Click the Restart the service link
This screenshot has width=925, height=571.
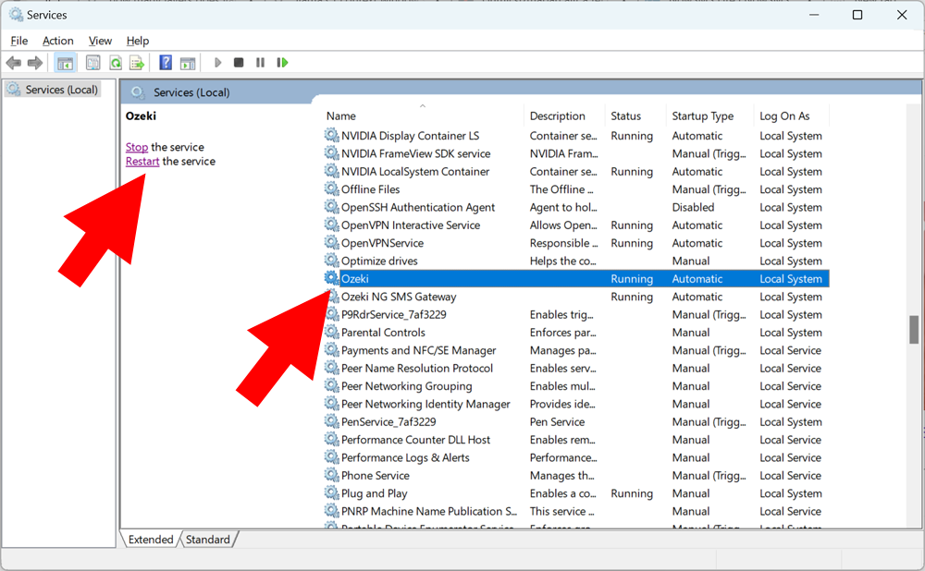click(x=142, y=161)
